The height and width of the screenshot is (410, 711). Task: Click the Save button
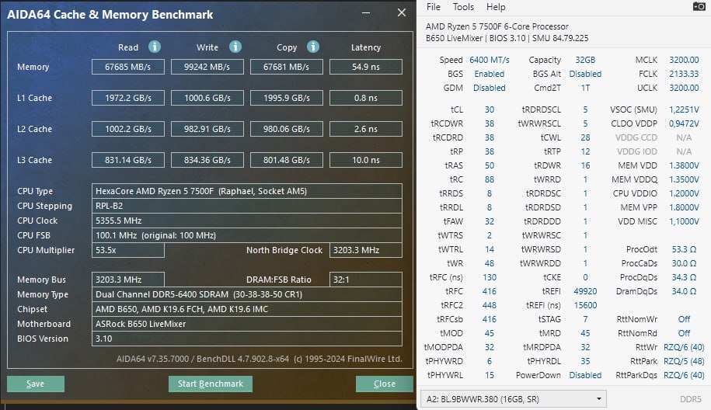point(36,384)
